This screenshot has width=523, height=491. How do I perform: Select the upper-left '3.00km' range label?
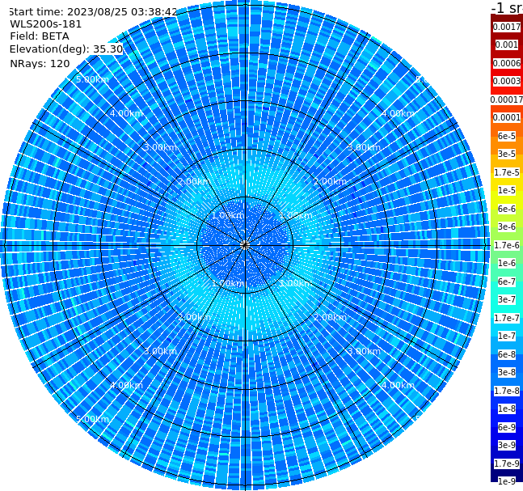pyautogui.click(x=160, y=147)
